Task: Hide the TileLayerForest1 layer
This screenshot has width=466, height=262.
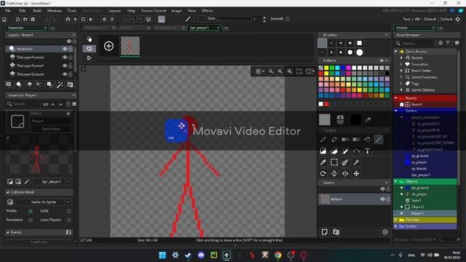Action: [65, 65]
